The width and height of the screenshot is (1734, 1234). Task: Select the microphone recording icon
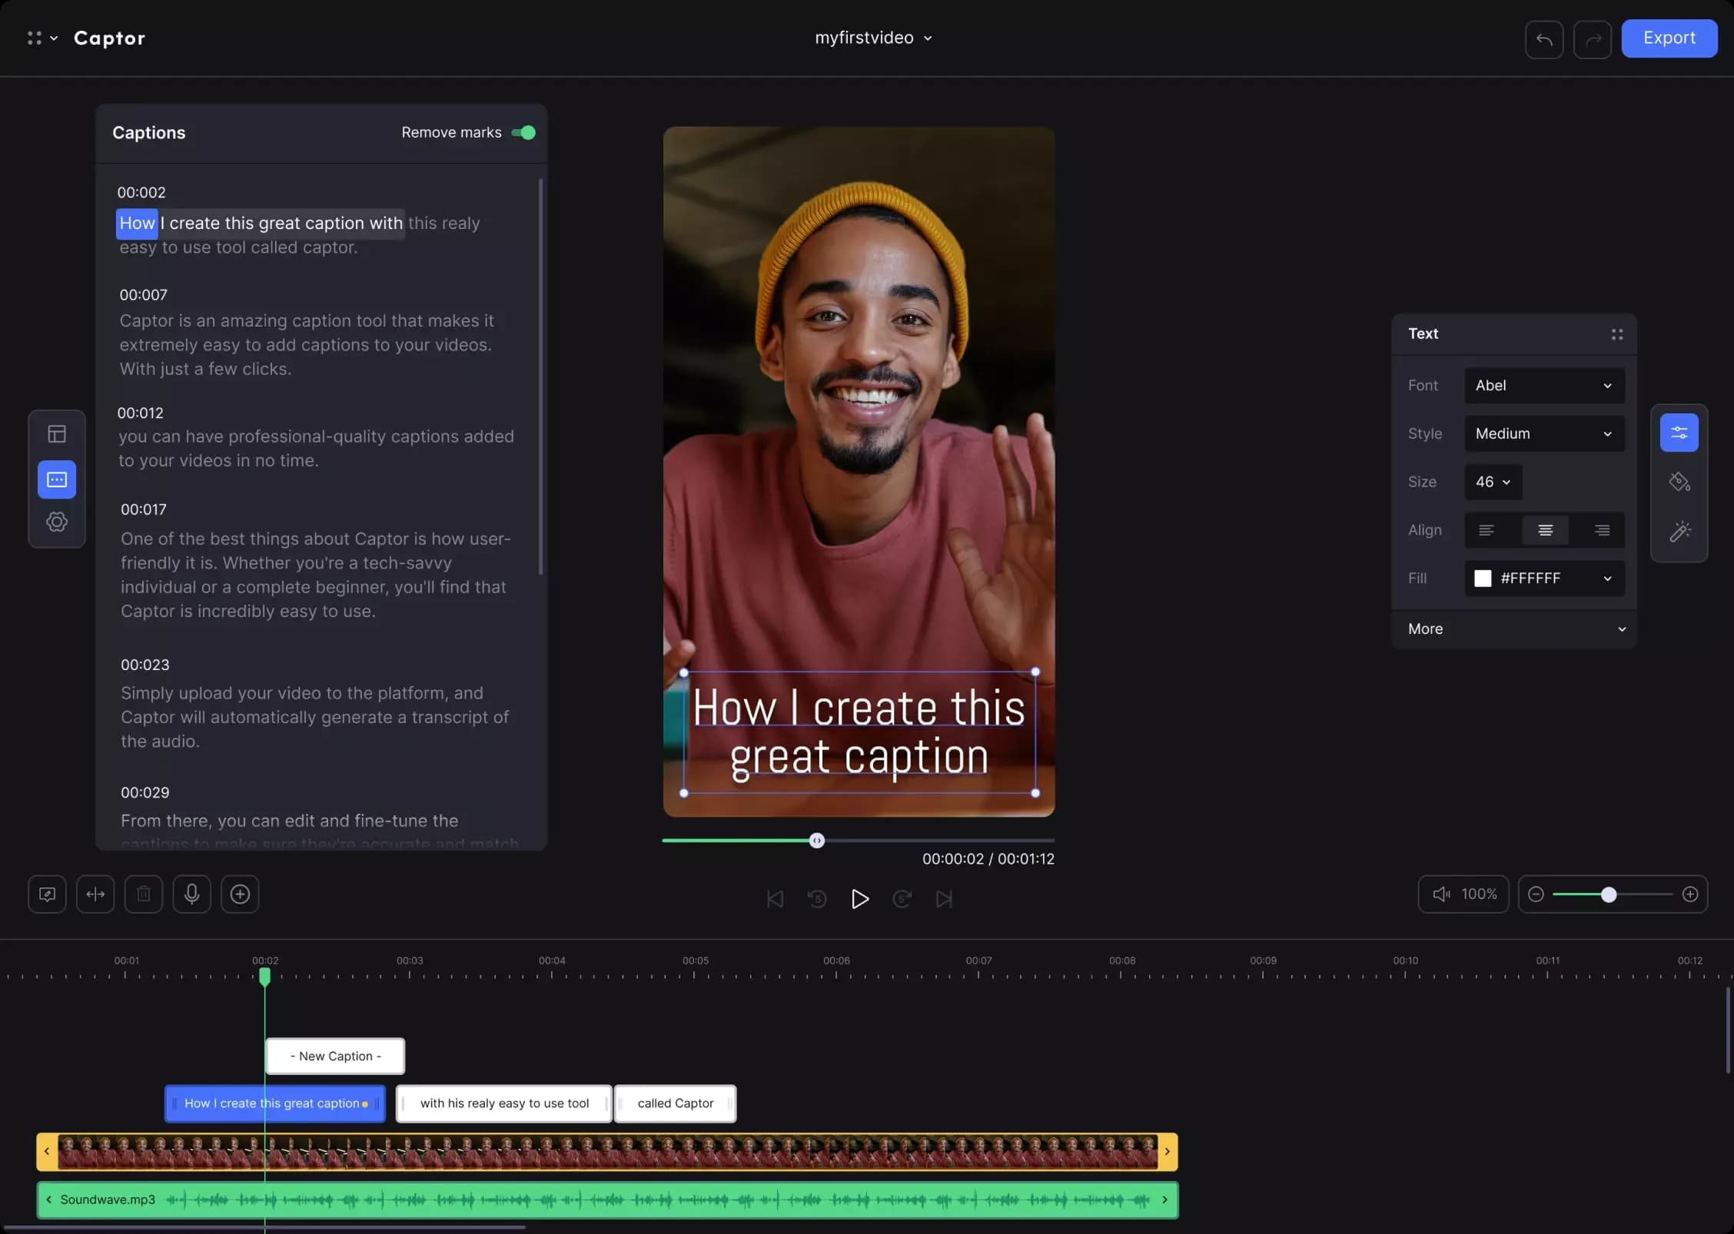(191, 894)
